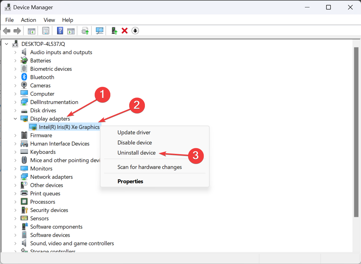Expand the Computer node chevron
Image resolution: width=361 pixels, height=264 pixels.
(x=15, y=94)
